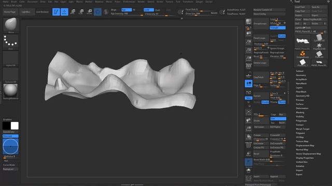The width and height of the screenshot is (332, 186).
Task: Click the BPR render icon
Action: [x=248, y=22]
